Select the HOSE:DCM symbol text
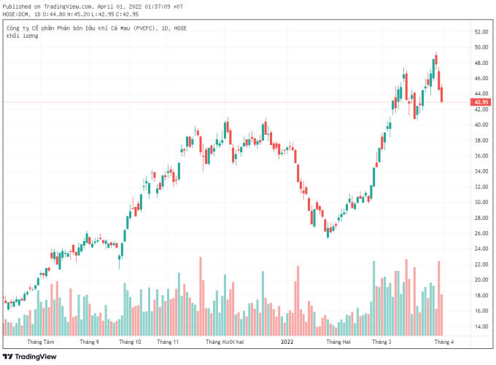 pos(17,14)
